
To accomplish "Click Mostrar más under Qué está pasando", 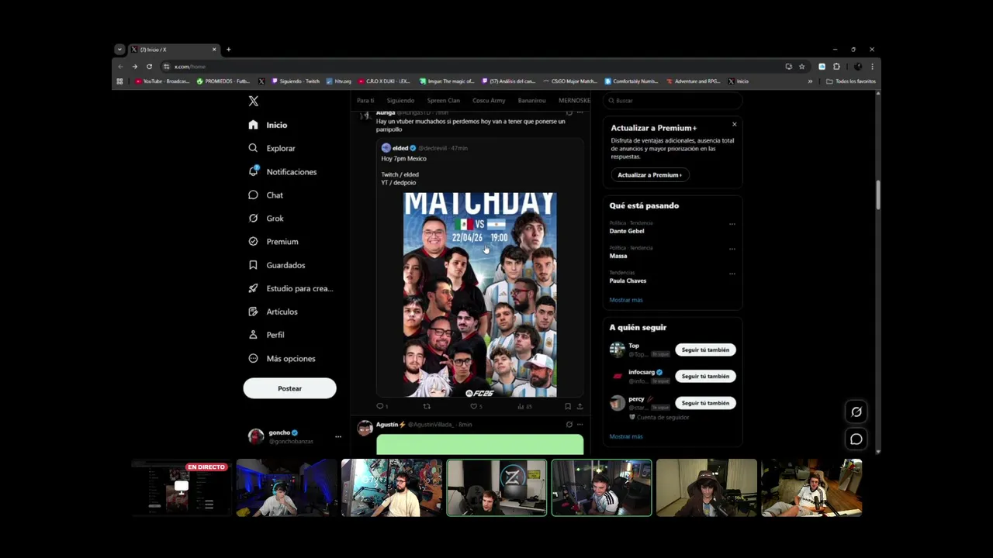I will coord(626,300).
